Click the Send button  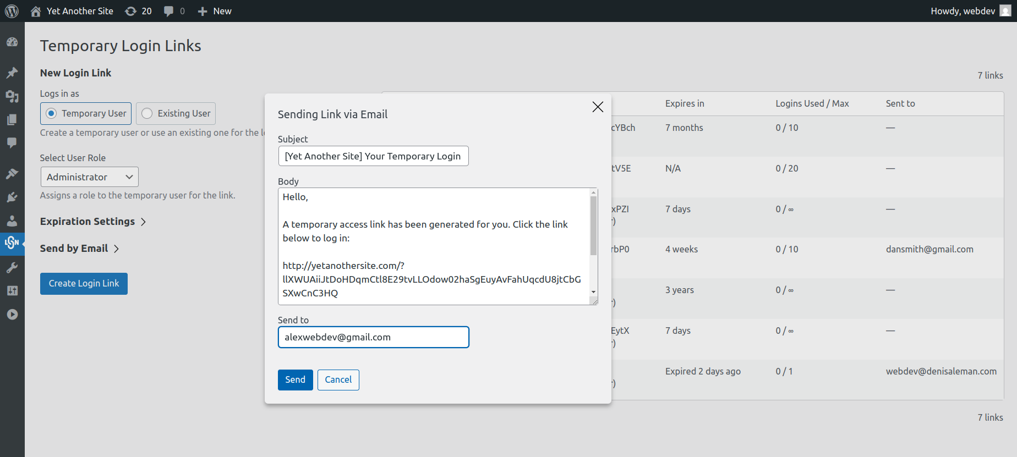click(x=296, y=380)
